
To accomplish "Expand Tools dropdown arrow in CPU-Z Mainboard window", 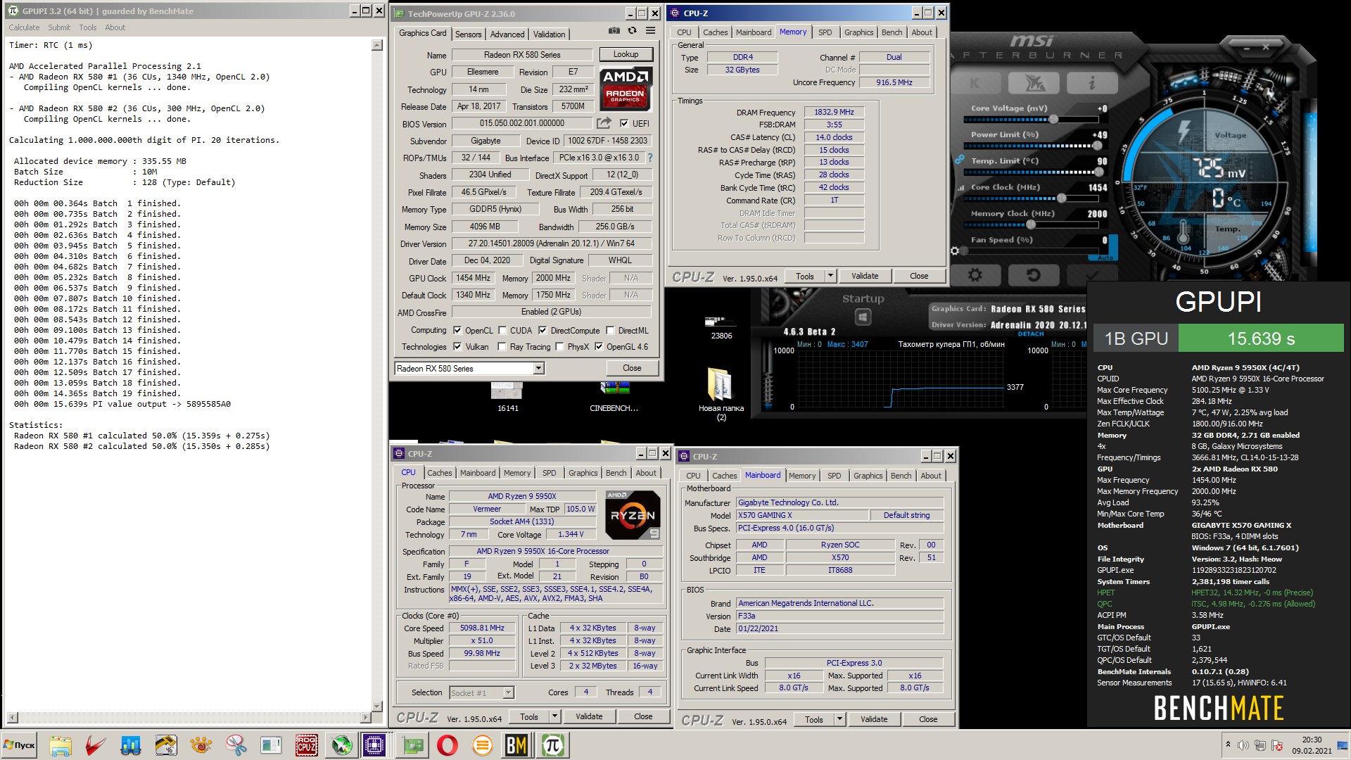I will 840,719.
